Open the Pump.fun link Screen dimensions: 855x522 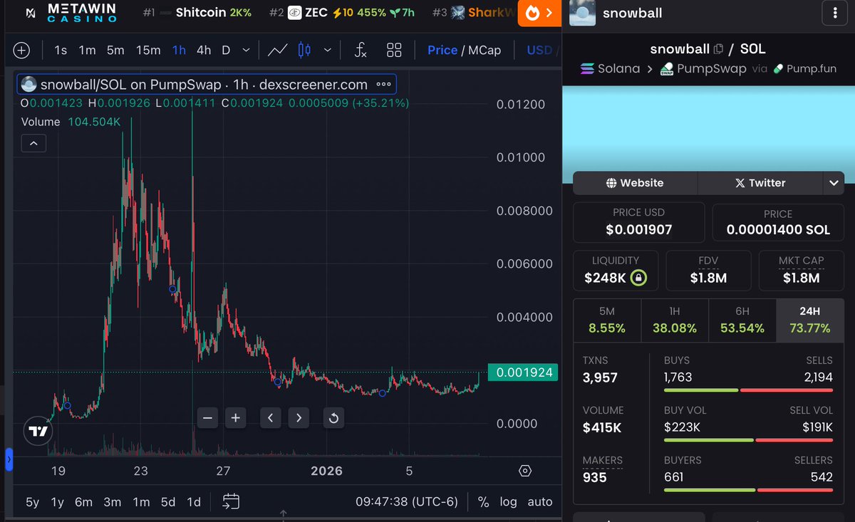(807, 69)
